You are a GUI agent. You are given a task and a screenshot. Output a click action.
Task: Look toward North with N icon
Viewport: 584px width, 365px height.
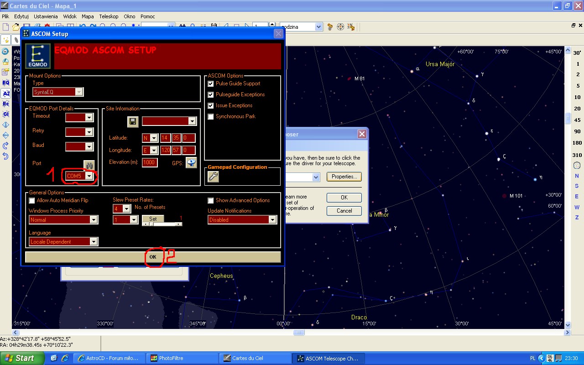[x=577, y=176]
